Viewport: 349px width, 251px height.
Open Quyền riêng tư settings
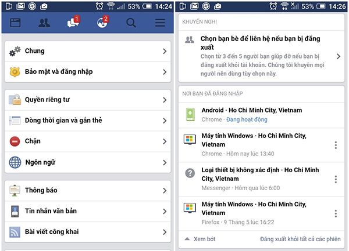[x=88, y=100]
